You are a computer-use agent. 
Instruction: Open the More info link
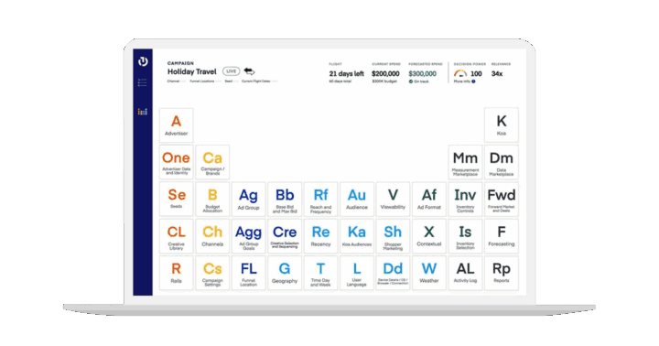[x=464, y=81]
